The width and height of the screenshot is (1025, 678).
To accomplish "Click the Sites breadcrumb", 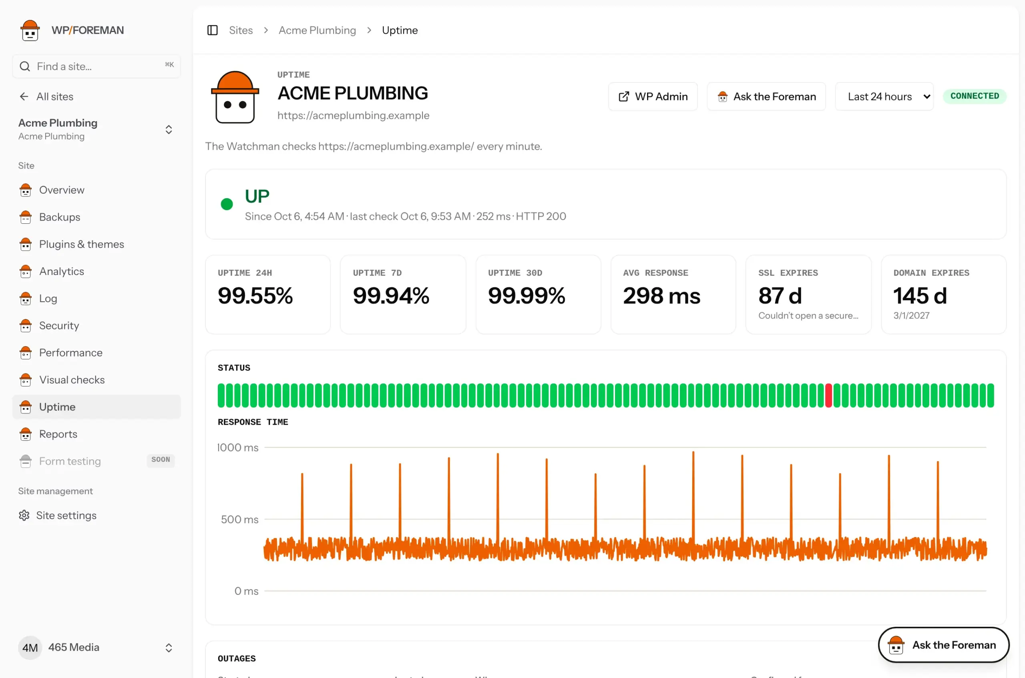I will 241,30.
